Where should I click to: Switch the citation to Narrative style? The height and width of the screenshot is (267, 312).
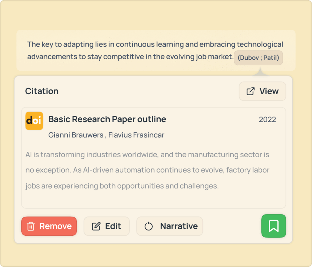pyautogui.click(x=169, y=226)
